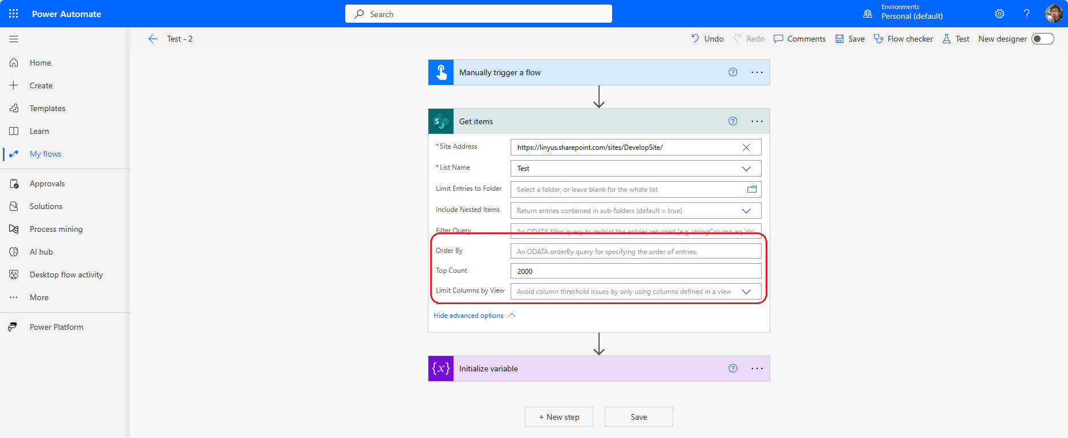Click the environments icon in header
The width and height of the screenshot is (1068, 438).
click(868, 14)
